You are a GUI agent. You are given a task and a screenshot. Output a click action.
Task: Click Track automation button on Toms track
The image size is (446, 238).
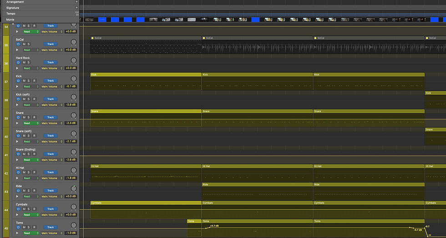click(51, 227)
